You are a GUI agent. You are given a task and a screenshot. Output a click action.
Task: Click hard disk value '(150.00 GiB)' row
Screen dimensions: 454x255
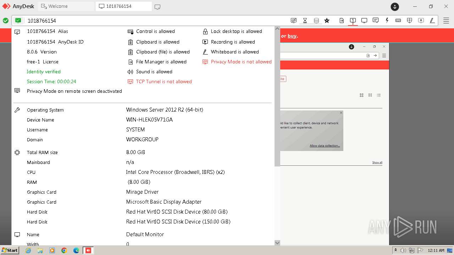[178, 222]
